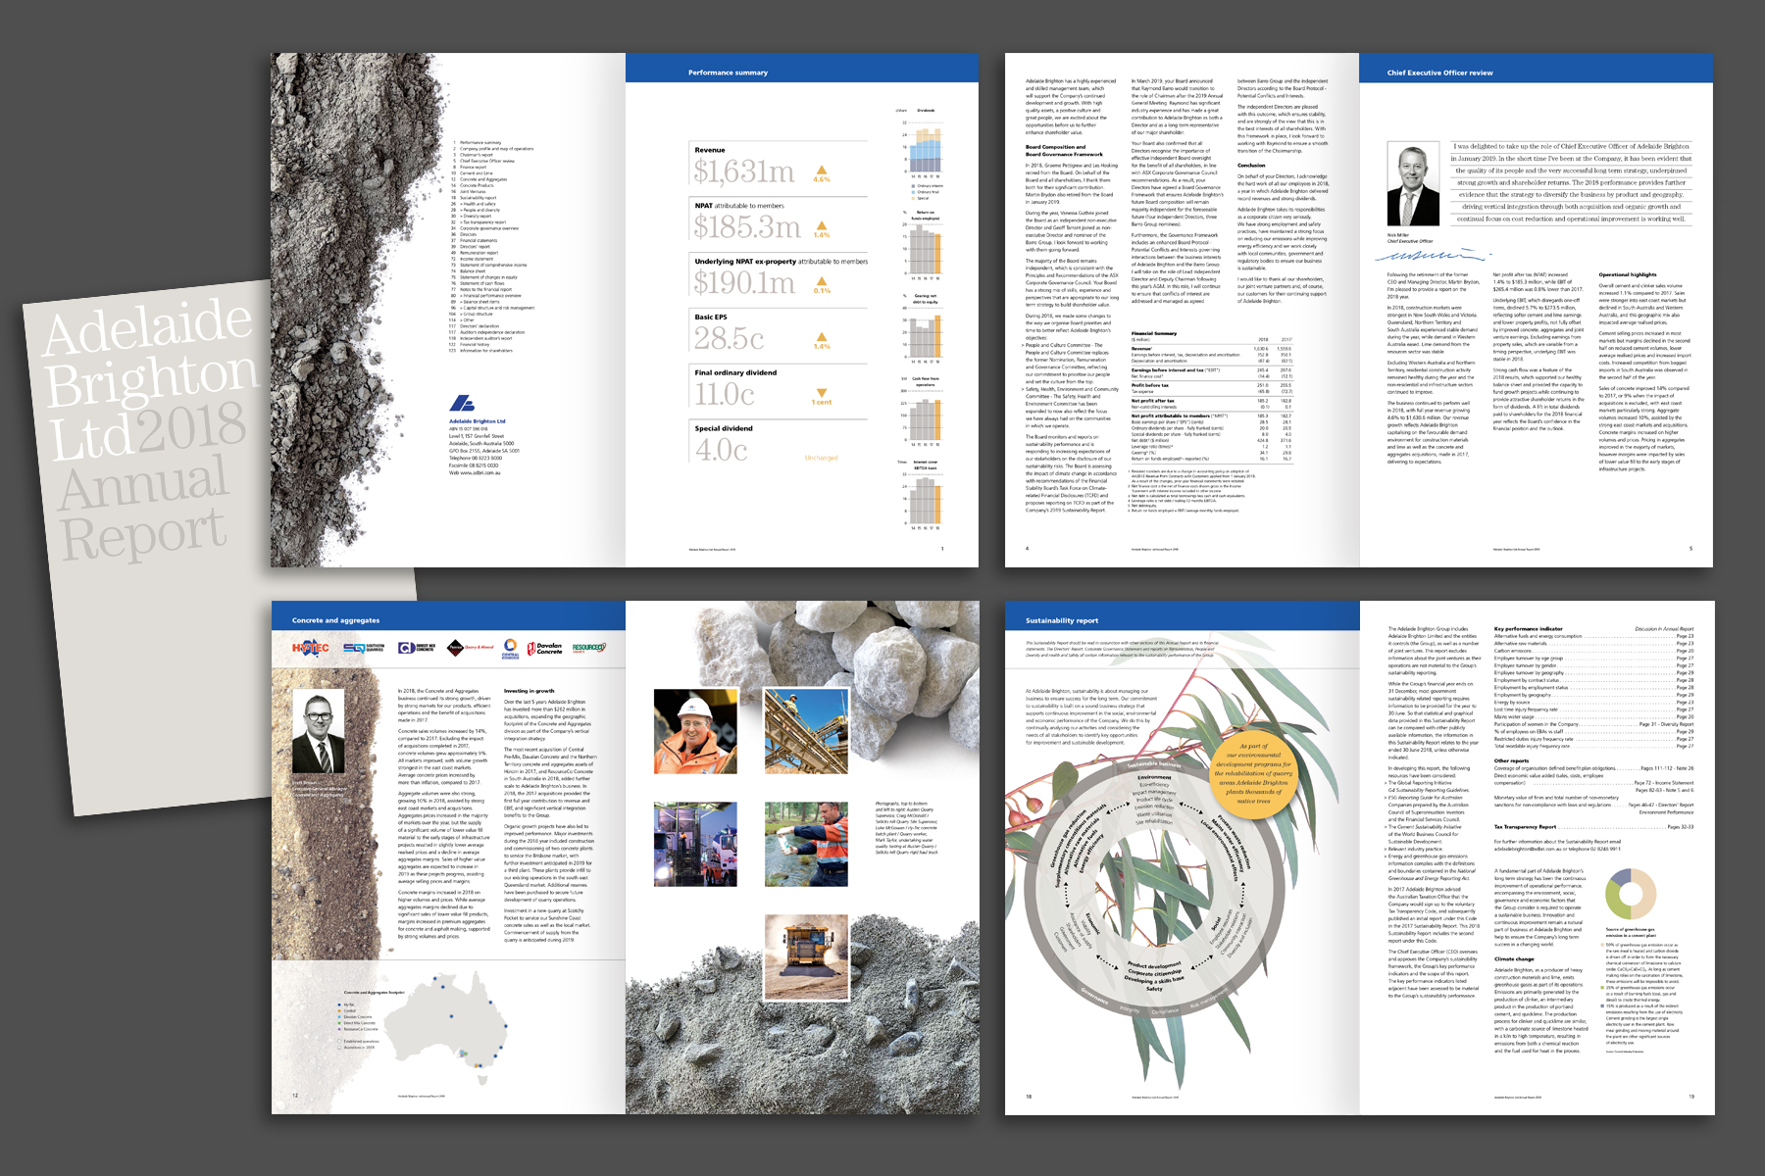Screen dimensions: 1765x1176
Task: Open the 'Web www.adbri.com.au' address line
Action: (x=475, y=472)
